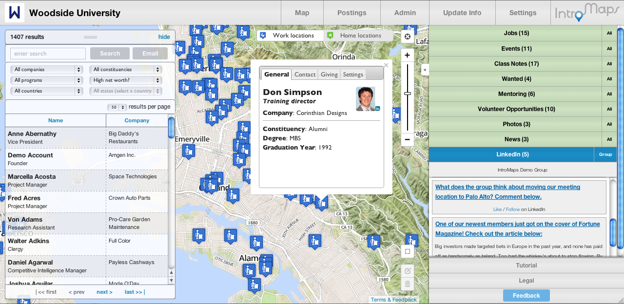The height and width of the screenshot is (304, 624).
Task: Close the Don Simpson info popup
Action: click(x=386, y=65)
